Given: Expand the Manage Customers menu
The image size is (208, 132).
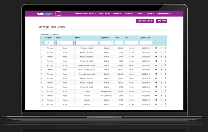Looking at the screenshot, I should tap(85, 14).
